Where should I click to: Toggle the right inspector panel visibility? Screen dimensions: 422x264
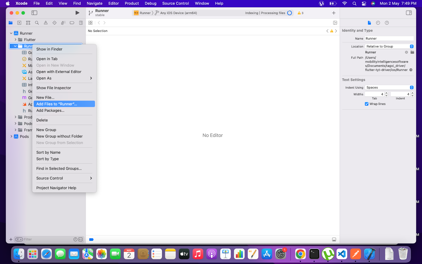click(409, 12)
